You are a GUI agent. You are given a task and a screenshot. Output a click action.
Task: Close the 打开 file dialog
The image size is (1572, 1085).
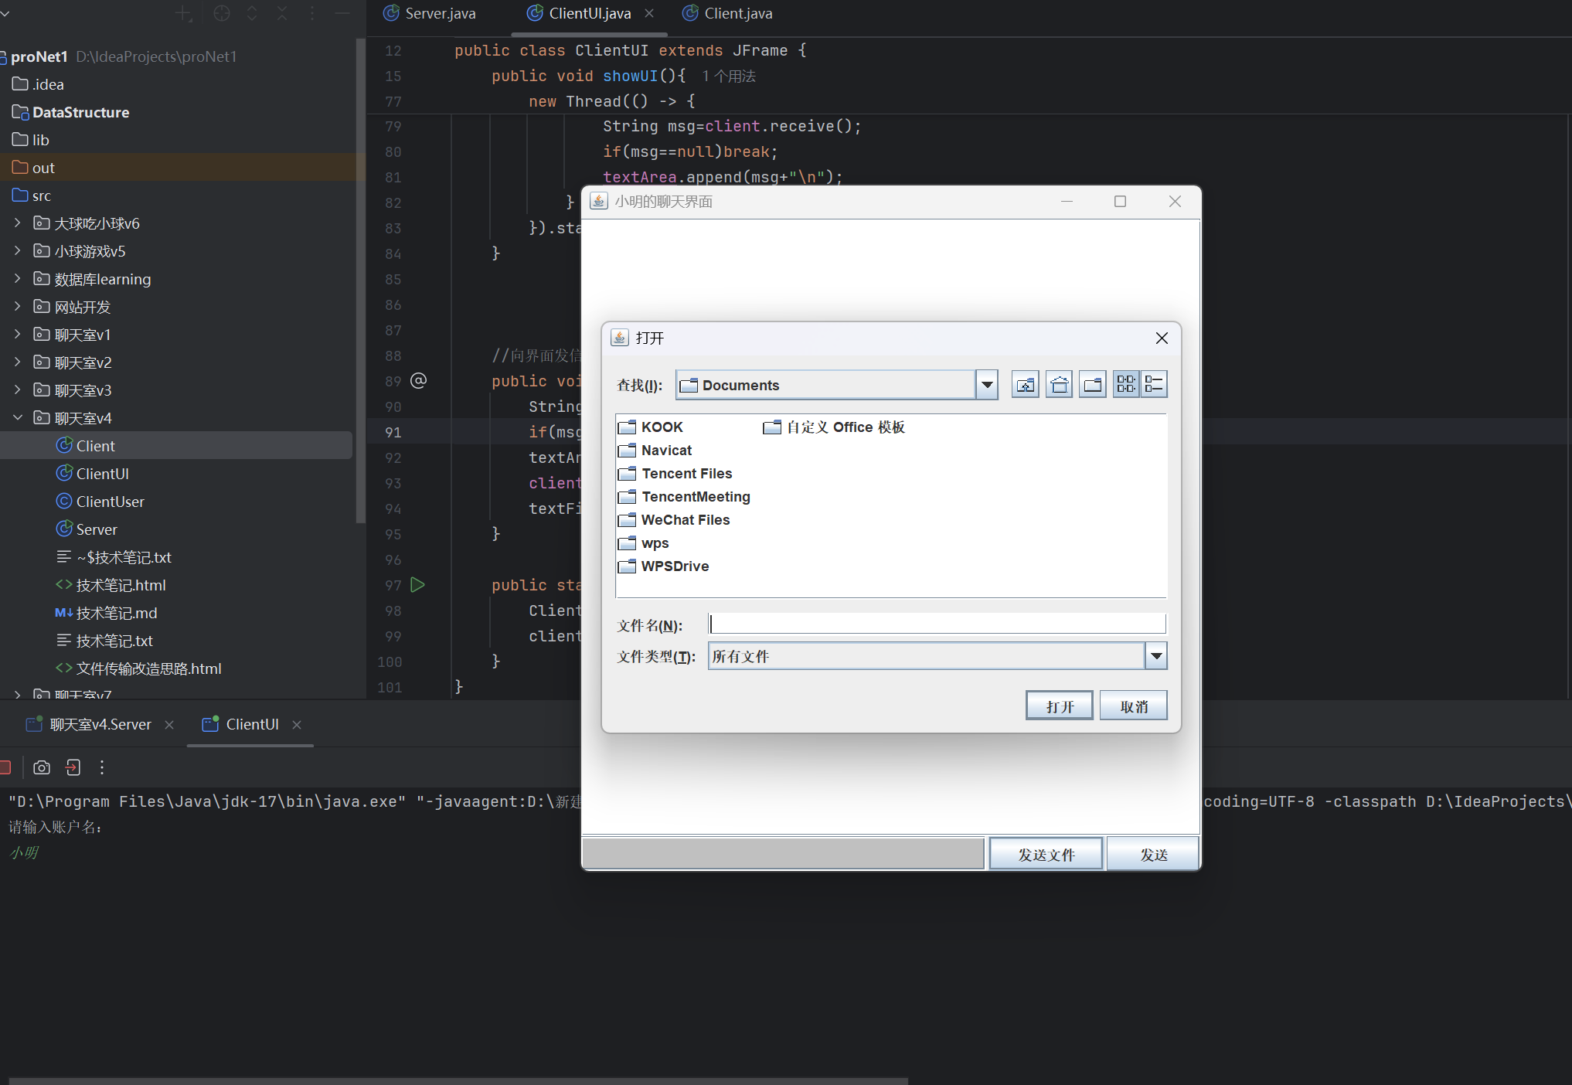click(1161, 338)
